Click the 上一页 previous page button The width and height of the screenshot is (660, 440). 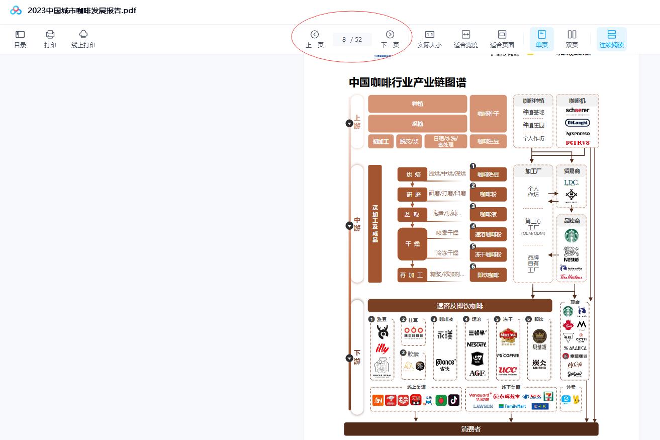coord(315,44)
